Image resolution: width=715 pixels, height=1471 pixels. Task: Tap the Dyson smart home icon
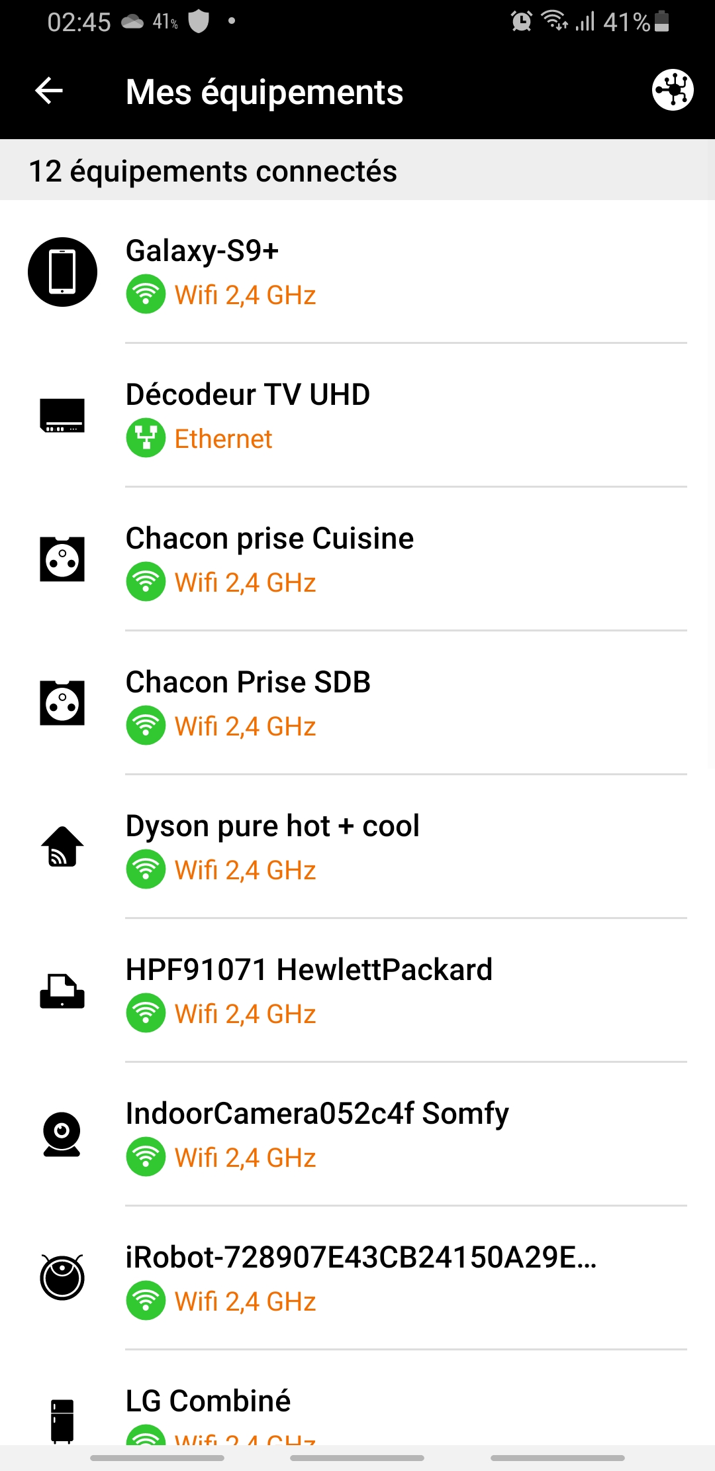pos(62,847)
